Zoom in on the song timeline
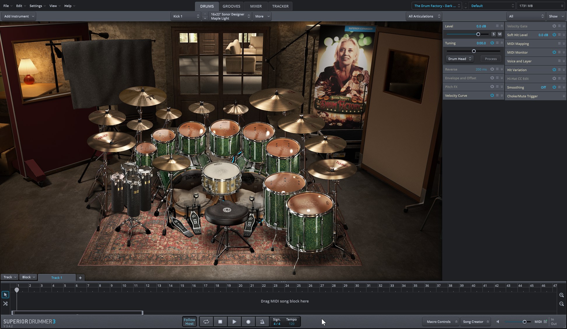This screenshot has height=329, width=567. [x=561, y=295]
